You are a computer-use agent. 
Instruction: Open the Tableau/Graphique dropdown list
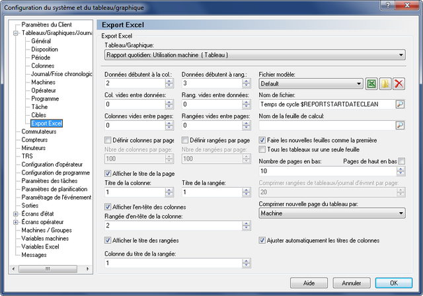255,55
